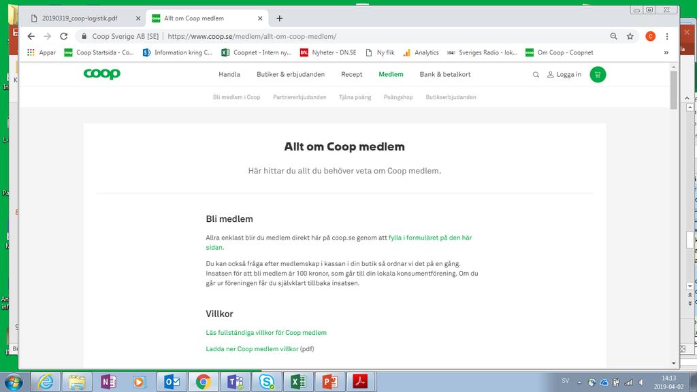The width and height of the screenshot is (697, 392).
Task: Close the 20190319_coop-logistik.pdf tab
Action: pyautogui.click(x=137, y=18)
